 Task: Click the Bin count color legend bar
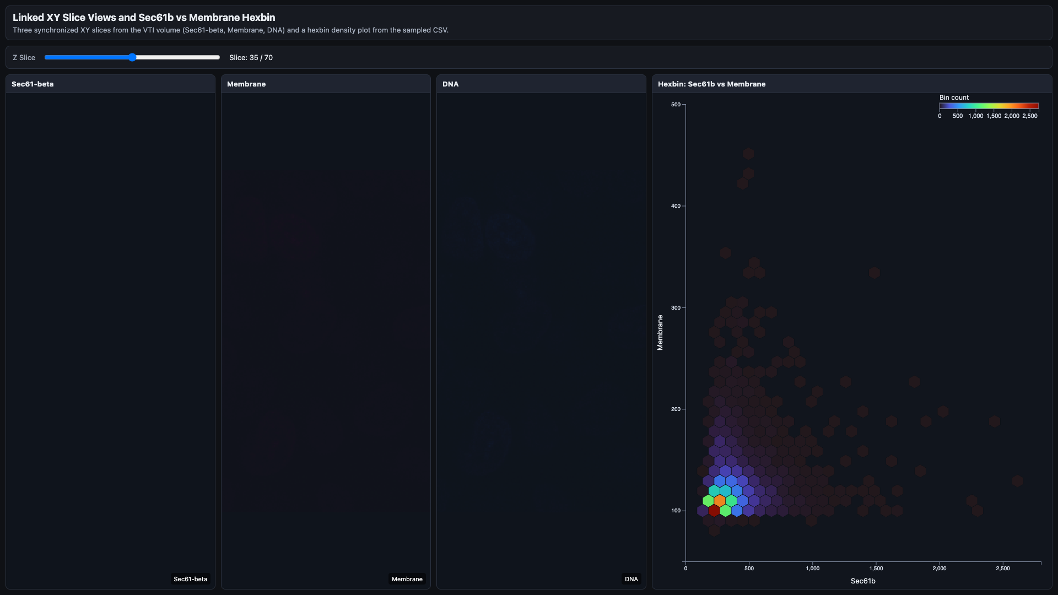pos(989,106)
